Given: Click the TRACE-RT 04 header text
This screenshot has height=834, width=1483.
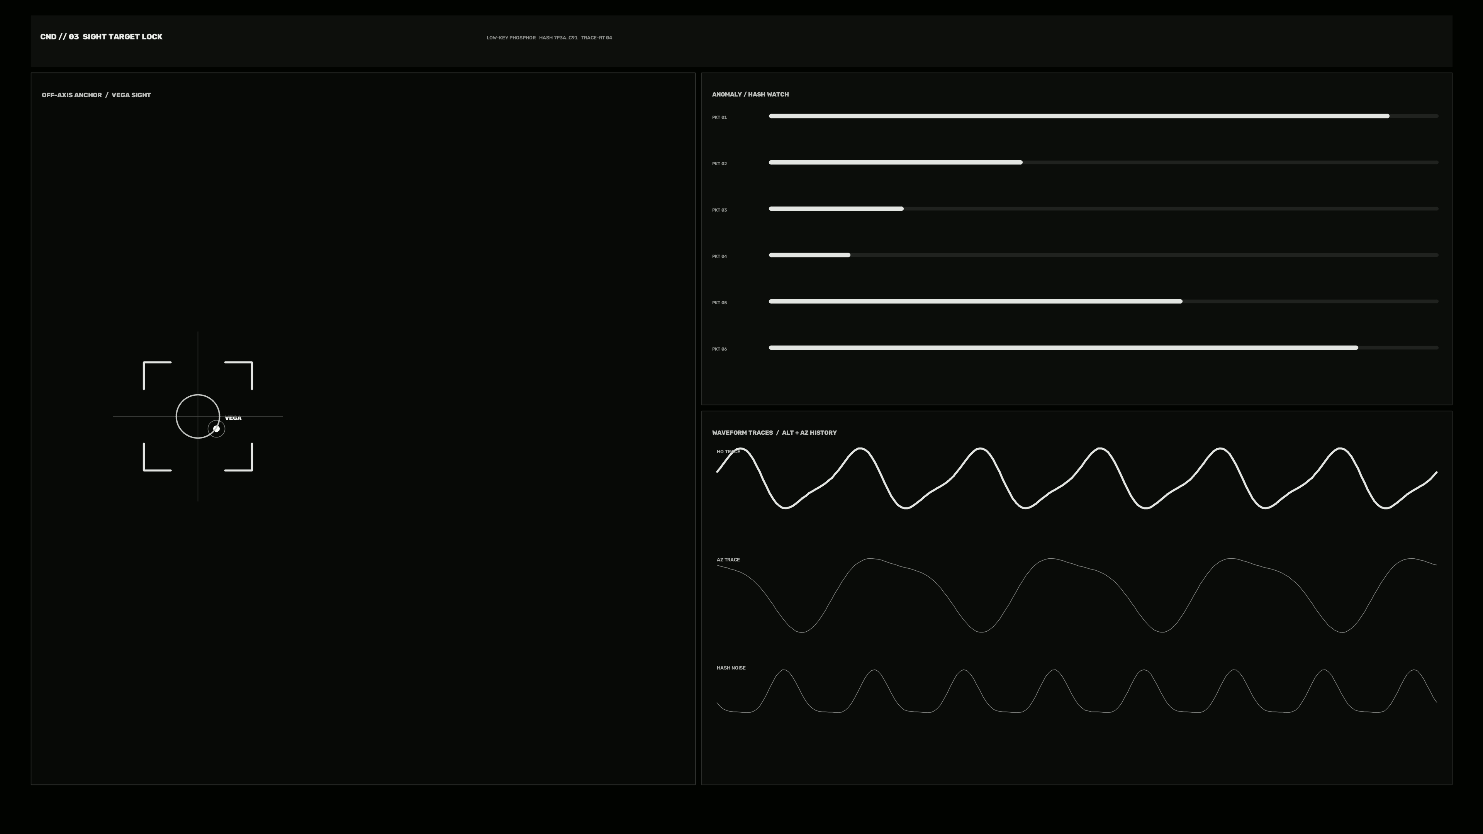Looking at the screenshot, I should tap(596, 38).
